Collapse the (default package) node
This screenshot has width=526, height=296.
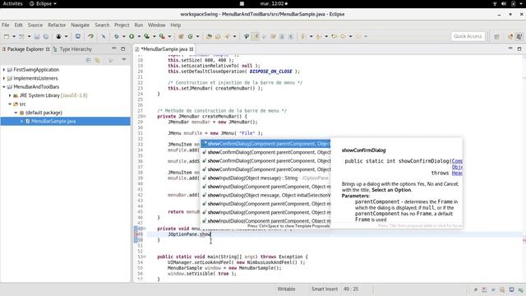tap(16, 113)
